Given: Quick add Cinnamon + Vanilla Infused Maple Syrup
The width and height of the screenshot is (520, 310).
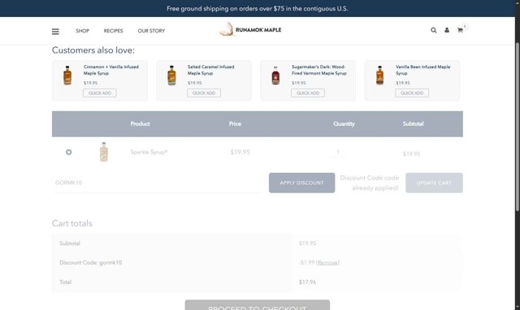Looking at the screenshot, I should (100, 93).
